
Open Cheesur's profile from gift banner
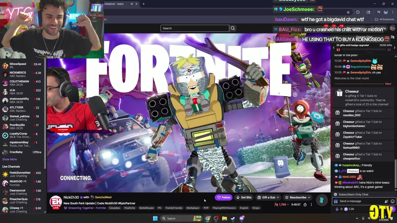click(x=352, y=91)
